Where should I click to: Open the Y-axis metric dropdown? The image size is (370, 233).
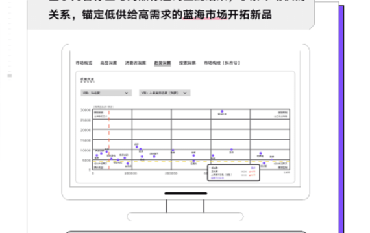(164, 93)
